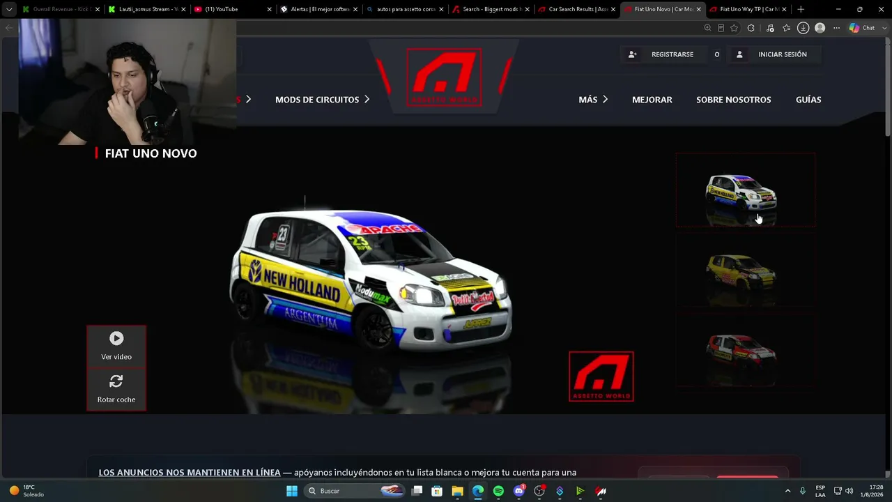The height and width of the screenshot is (502, 892).
Task: Click the microphone tray icon
Action: [803, 491]
